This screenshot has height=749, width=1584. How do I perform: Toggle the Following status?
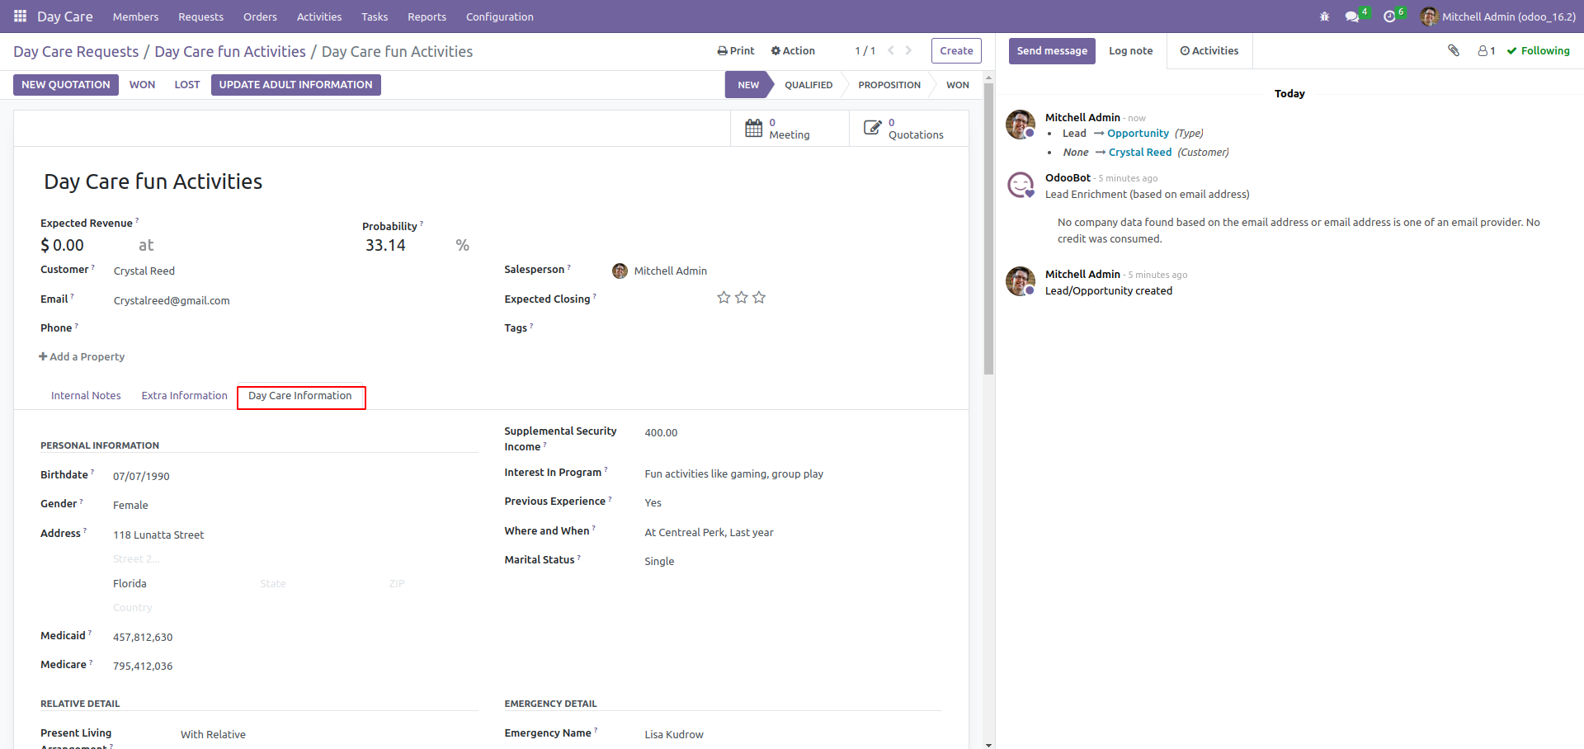1538,50
